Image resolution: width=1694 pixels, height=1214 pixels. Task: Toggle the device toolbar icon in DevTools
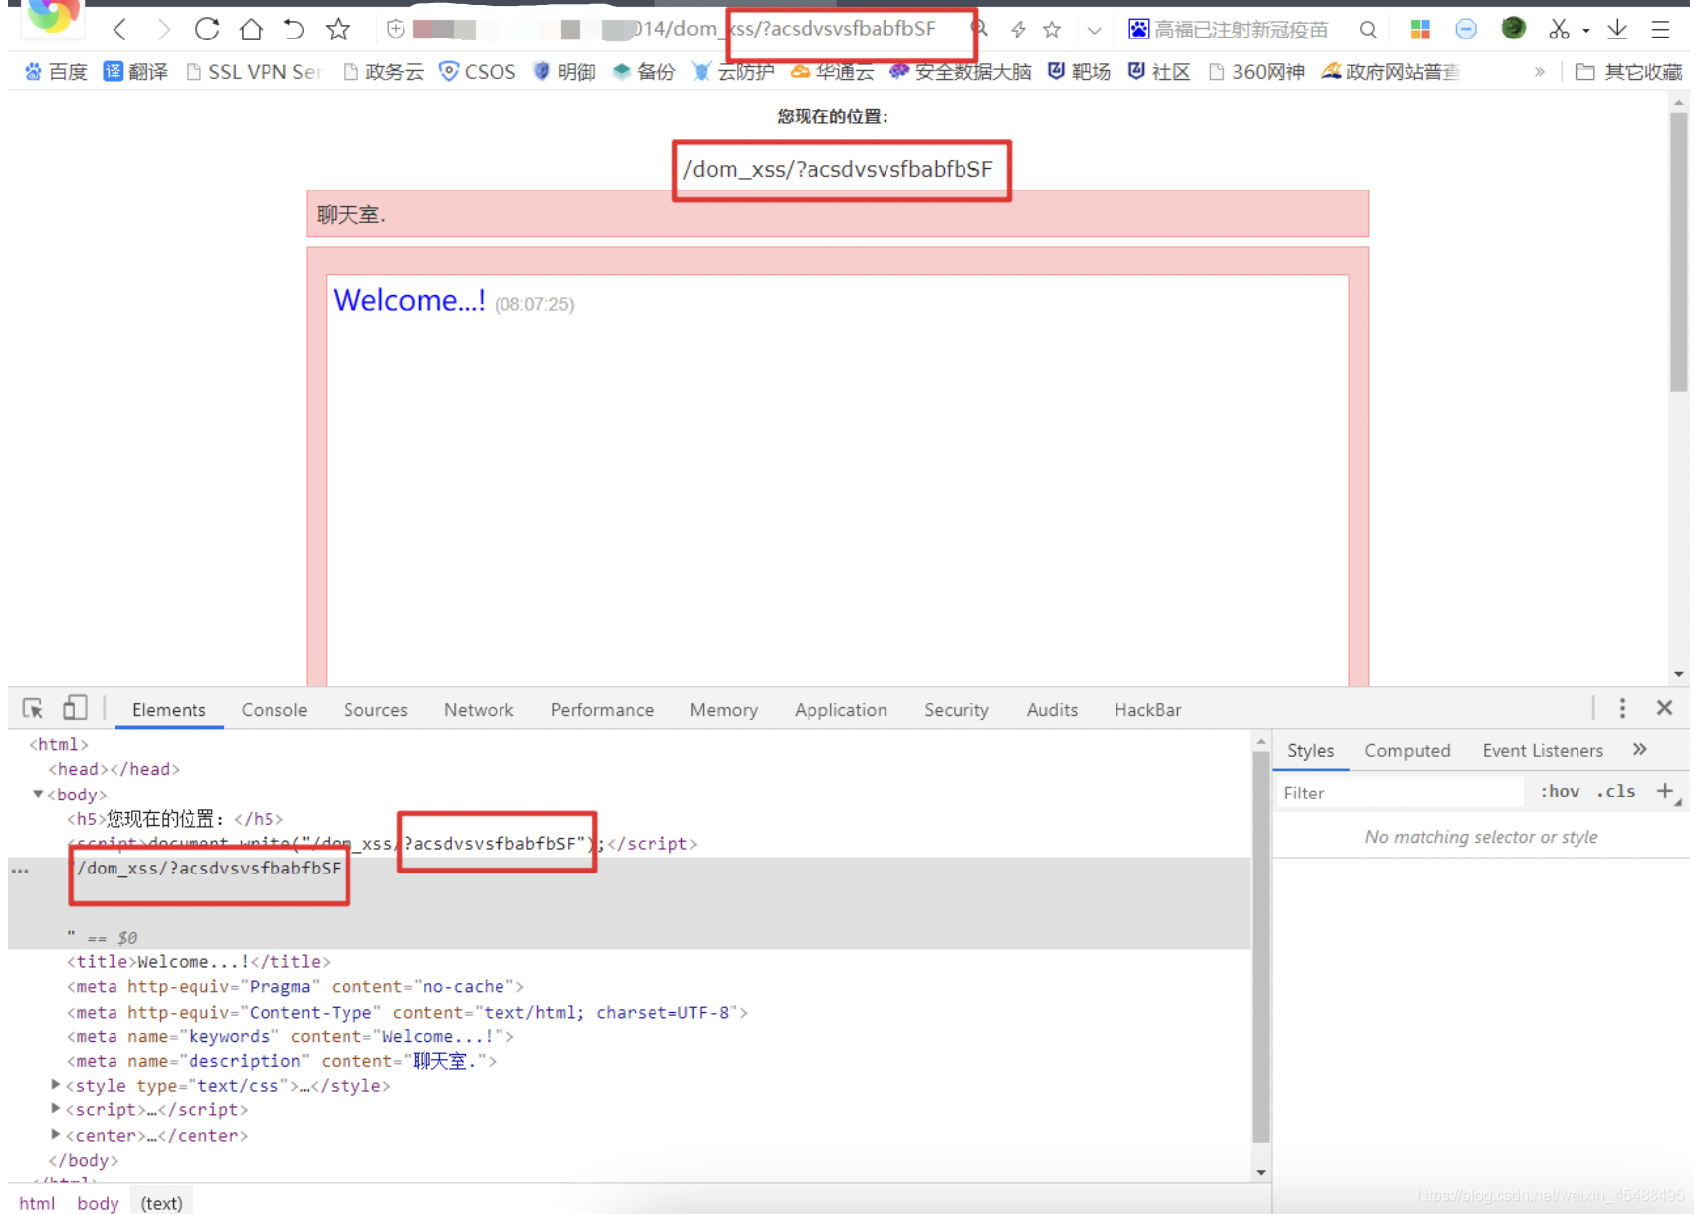[x=75, y=708]
